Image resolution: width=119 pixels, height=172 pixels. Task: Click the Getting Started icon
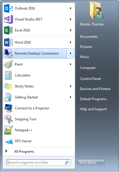tap(8, 97)
